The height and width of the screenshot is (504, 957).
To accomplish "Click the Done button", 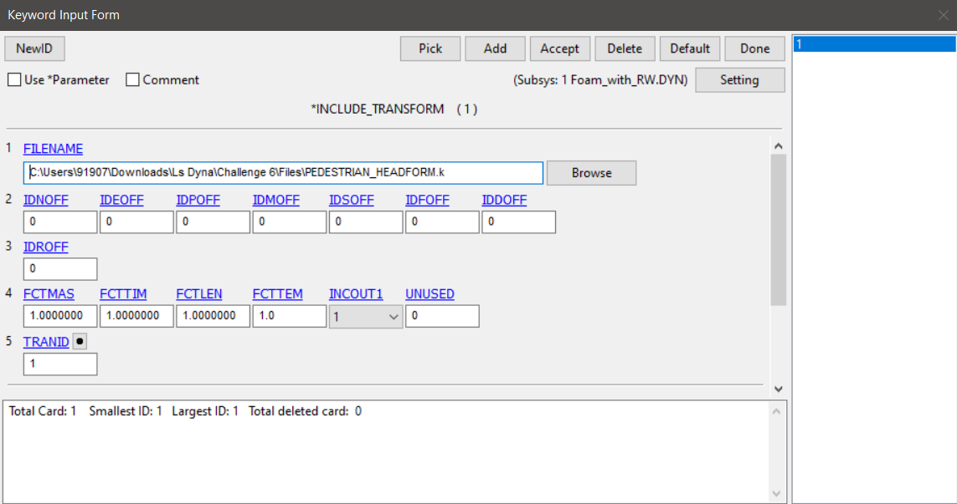I will (754, 48).
